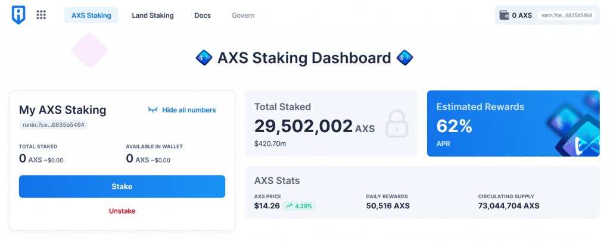The image size is (610, 241).
Task: Click the red Unstake link
Action: 122,211
